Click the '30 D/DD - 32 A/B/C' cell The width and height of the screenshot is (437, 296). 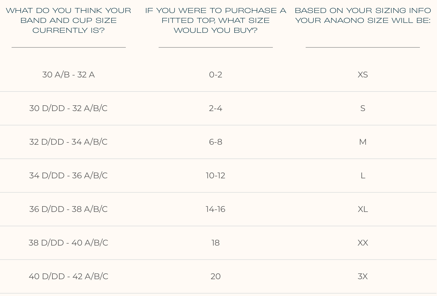coord(68,108)
